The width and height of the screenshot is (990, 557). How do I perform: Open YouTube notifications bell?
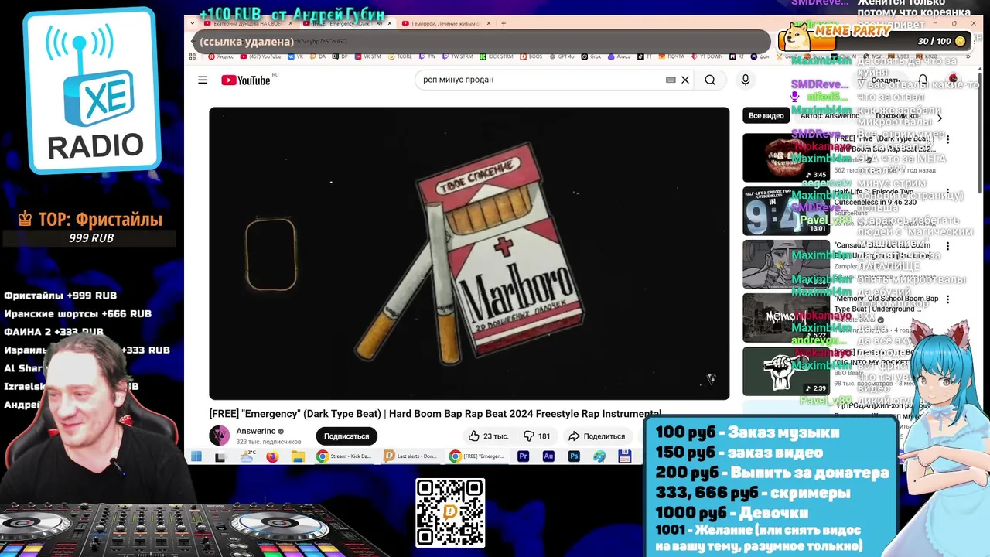(x=923, y=80)
